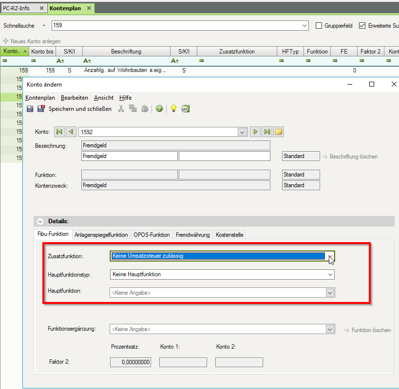
Task: Open the Ansicht menu
Action: point(104,98)
